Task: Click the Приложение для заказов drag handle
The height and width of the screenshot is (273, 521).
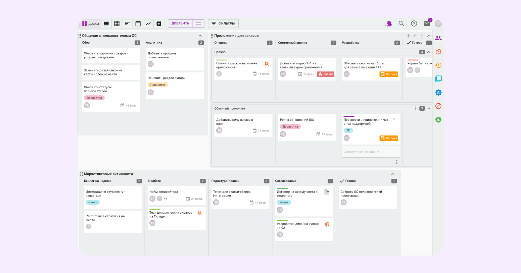Action: click(212, 36)
